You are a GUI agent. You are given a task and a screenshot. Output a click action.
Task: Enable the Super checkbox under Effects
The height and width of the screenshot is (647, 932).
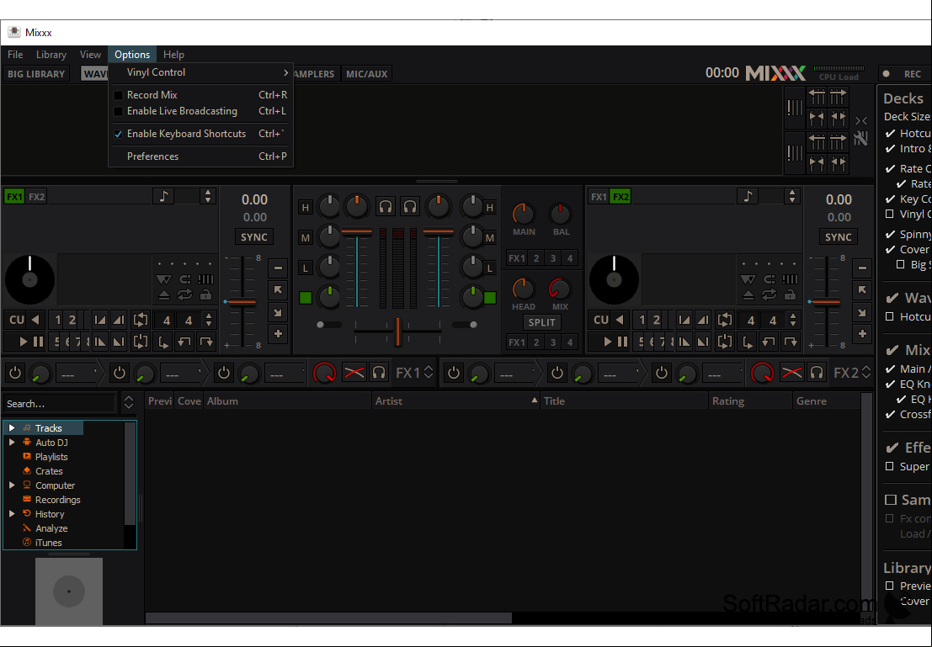click(890, 466)
